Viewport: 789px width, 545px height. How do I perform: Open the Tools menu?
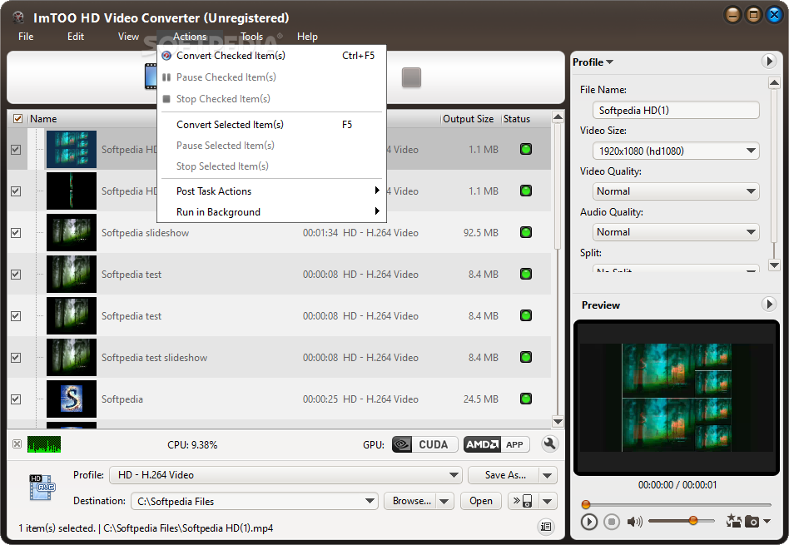251,37
